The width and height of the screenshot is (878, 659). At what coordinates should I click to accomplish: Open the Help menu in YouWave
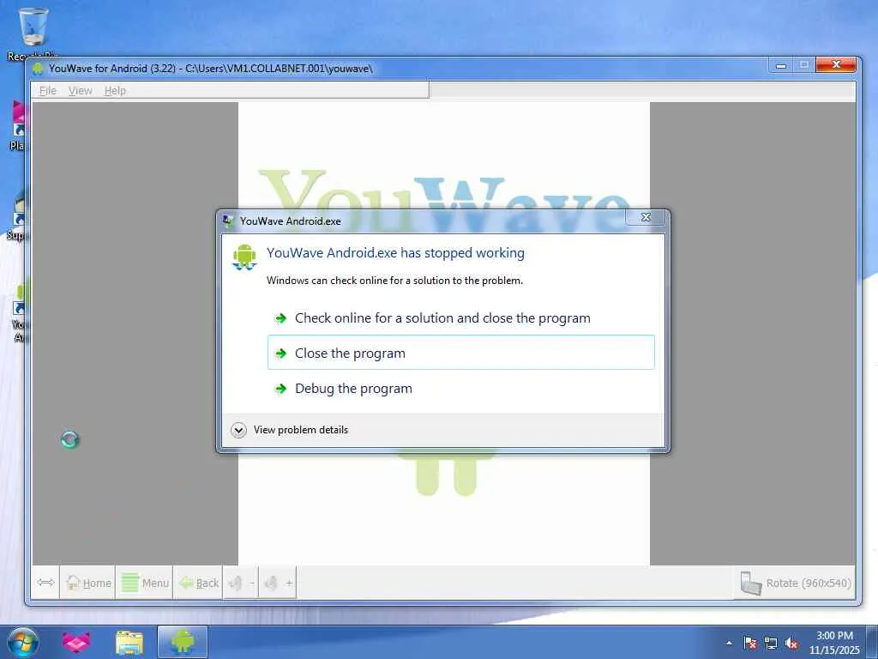115,91
